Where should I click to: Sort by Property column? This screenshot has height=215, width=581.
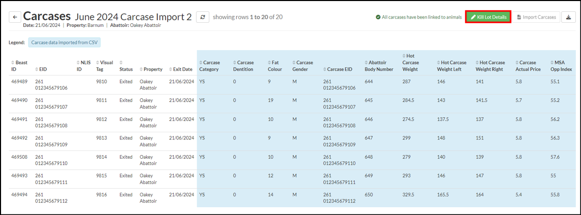[x=151, y=69]
